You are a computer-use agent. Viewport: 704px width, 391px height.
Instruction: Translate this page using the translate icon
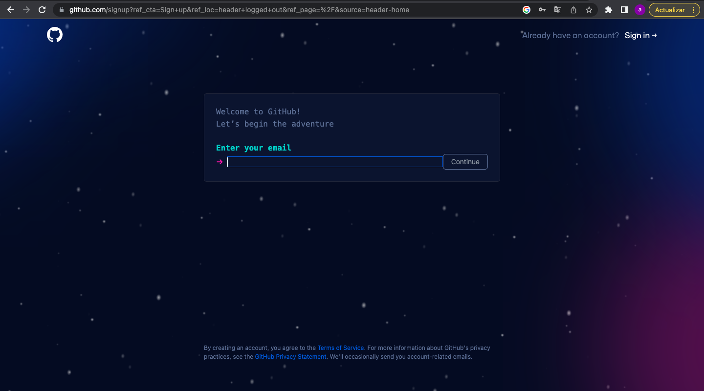[x=558, y=10]
